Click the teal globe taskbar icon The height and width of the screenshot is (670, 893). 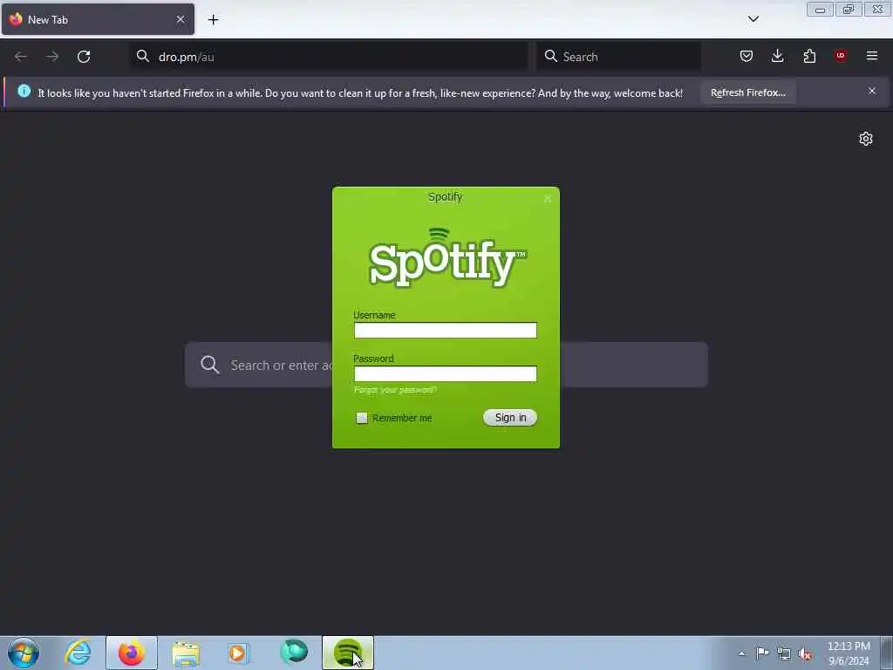294,652
